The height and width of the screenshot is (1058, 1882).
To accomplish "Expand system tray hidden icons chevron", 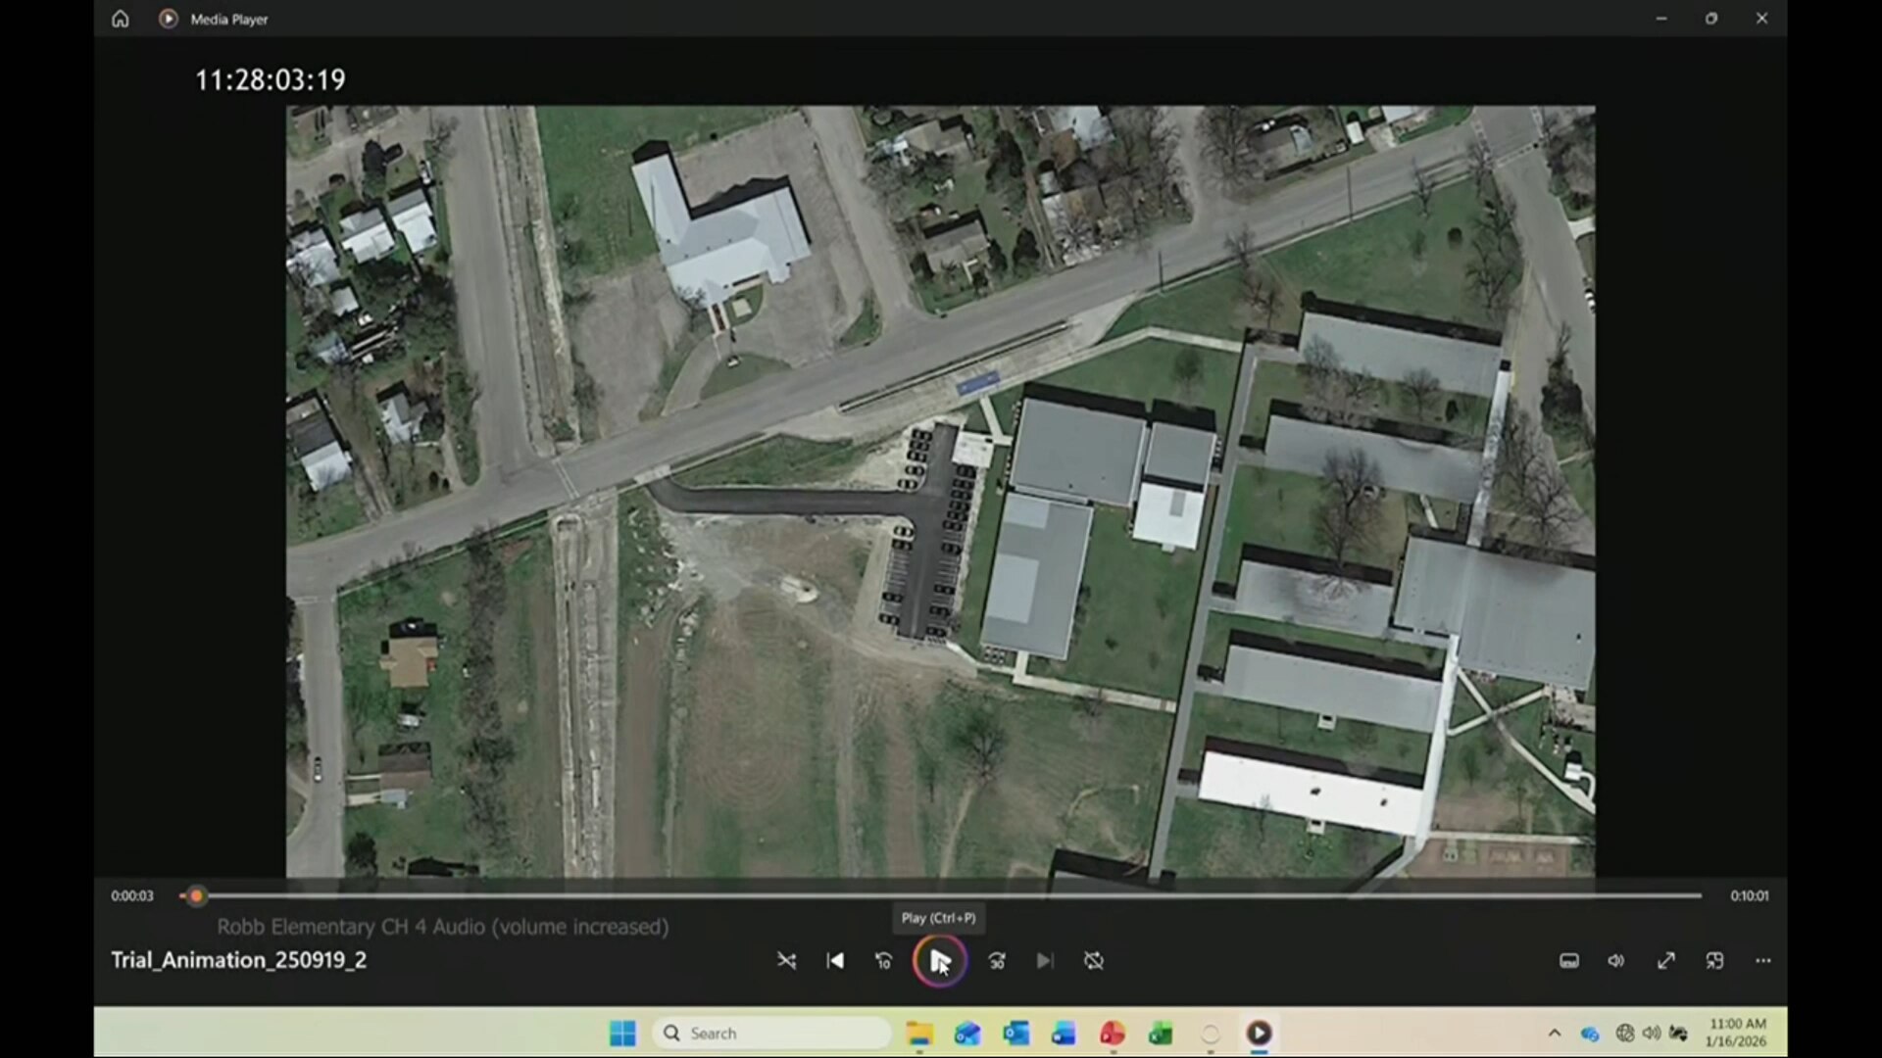I will 1555,1033.
